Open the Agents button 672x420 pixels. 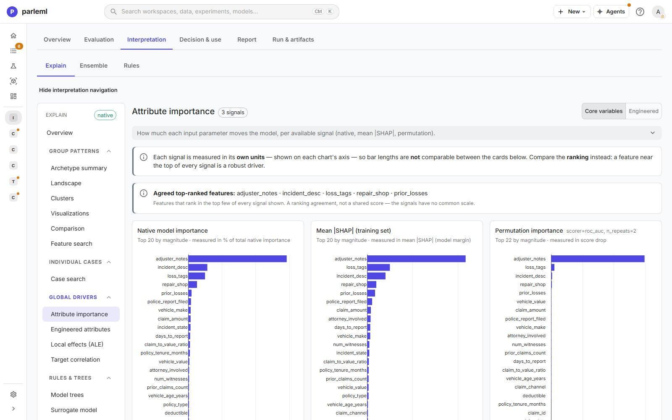coord(611,12)
